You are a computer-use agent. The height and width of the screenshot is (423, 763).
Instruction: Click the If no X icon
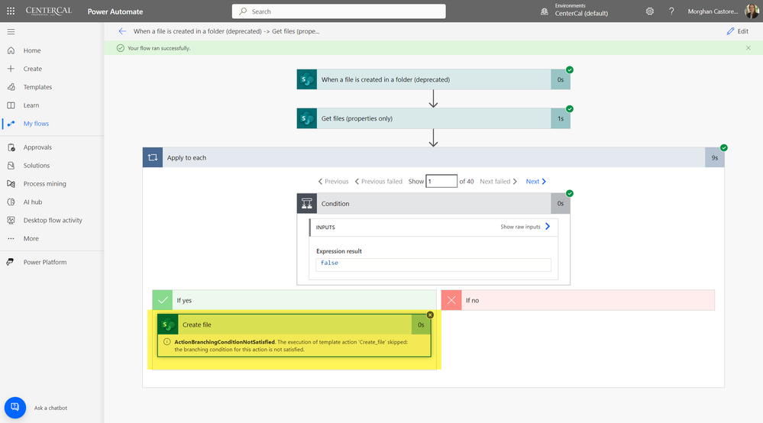pyautogui.click(x=451, y=300)
